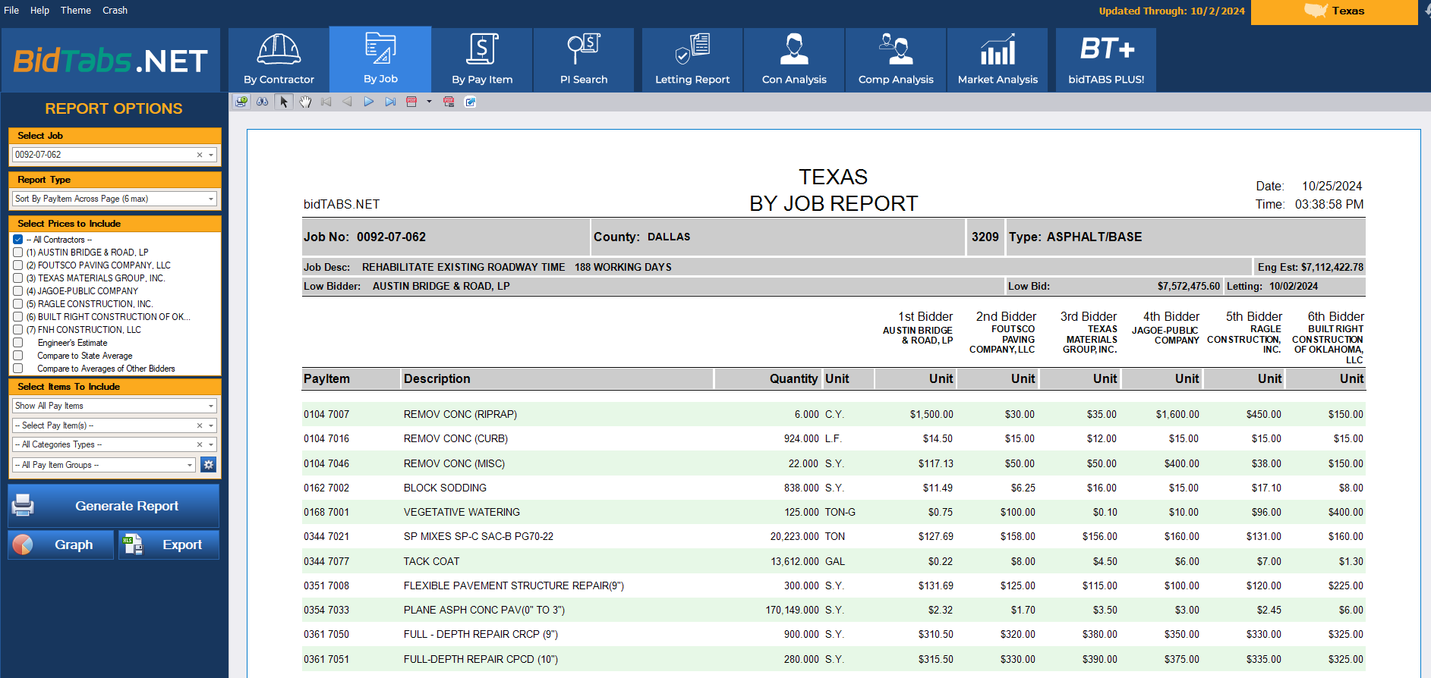Click the print preview toolbar icon
The width and height of the screenshot is (1431, 678).
point(241,102)
